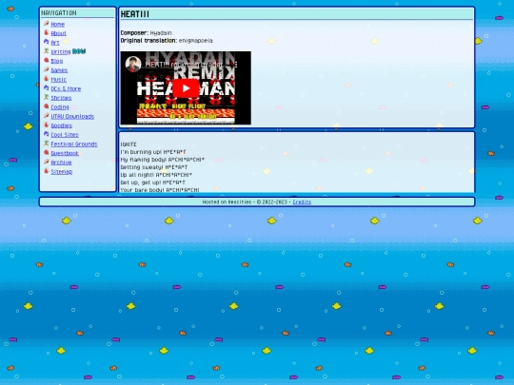Screen dimensions: 514x385
Task: Open the Art section
Action: (x=55, y=43)
